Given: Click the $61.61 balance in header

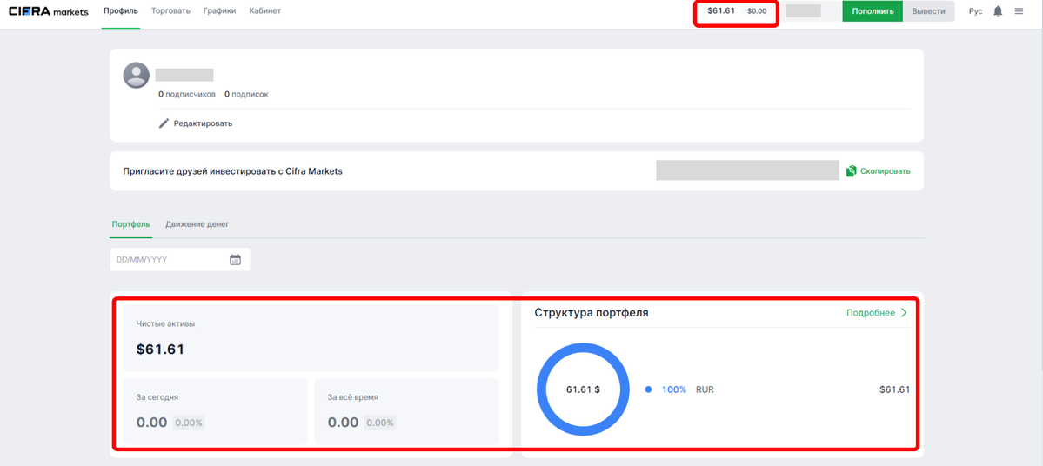Looking at the screenshot, I should [x=721, y=11].
